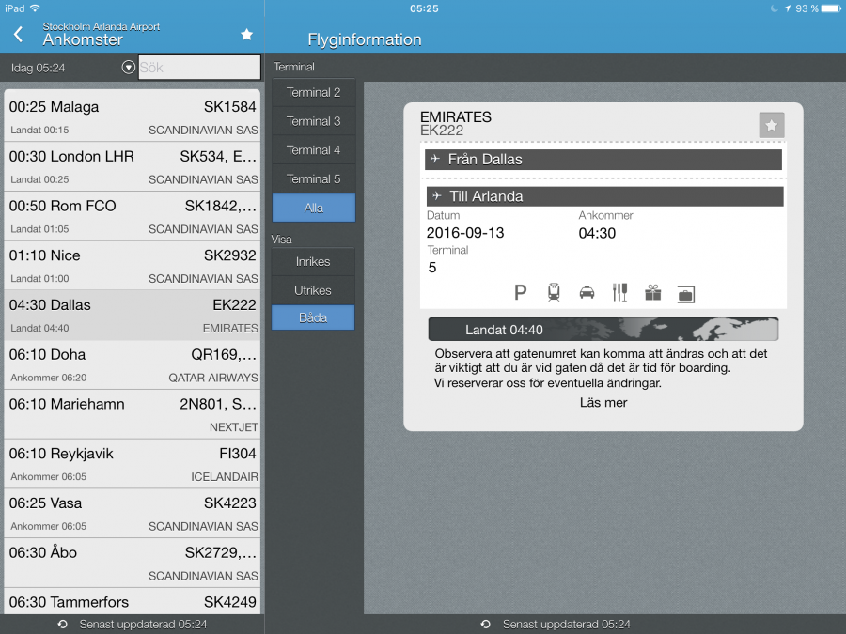Filter by Terminal 5
Screen dimensions: 846x634
(313, 179)
